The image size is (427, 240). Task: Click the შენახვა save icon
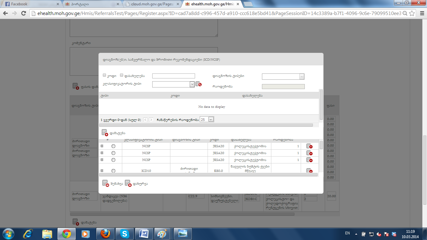(x=105, y=183)
